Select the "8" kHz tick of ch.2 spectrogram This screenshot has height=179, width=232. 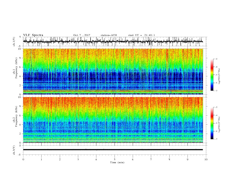(x=21, y=106)
